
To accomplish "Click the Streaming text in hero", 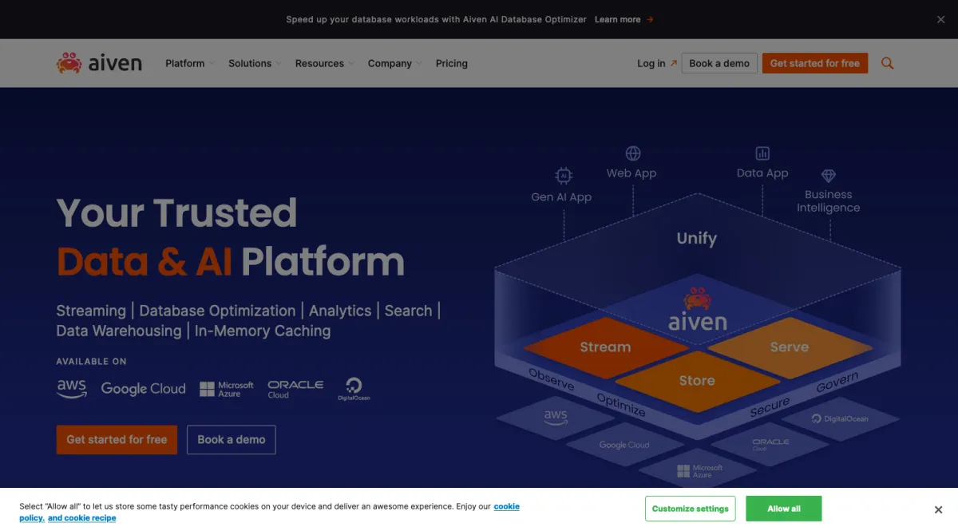I will pos(91,311).
